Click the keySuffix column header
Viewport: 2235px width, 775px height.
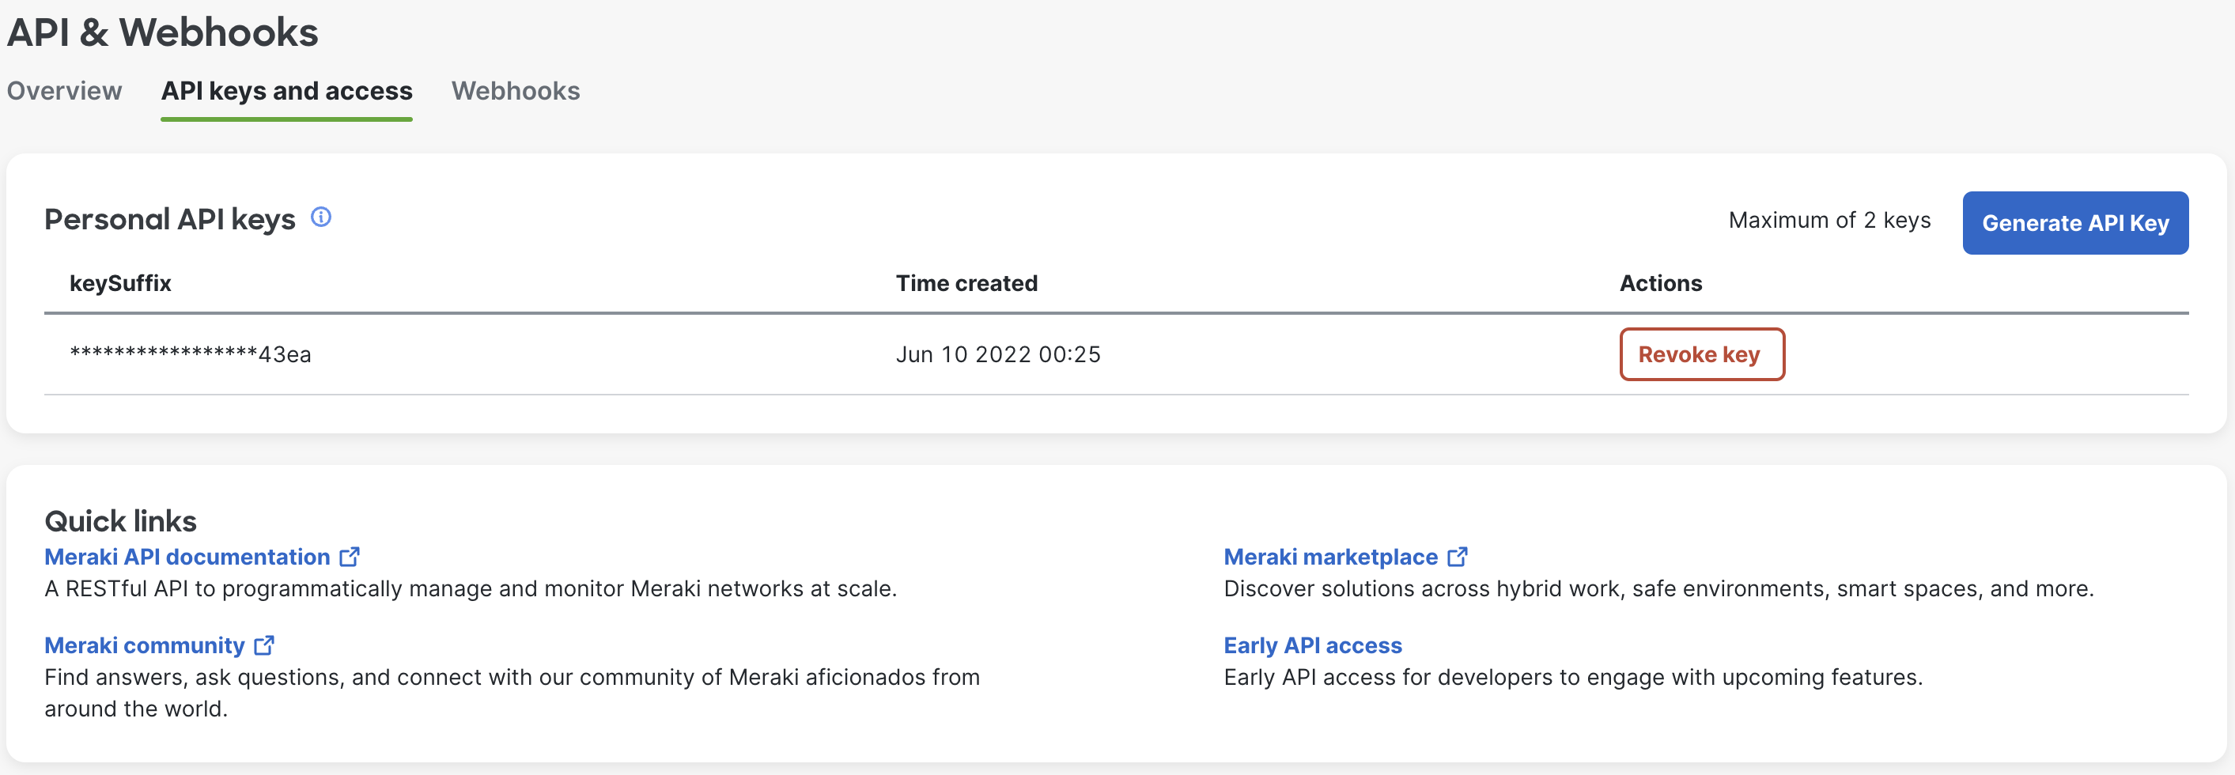coord(120,282)
